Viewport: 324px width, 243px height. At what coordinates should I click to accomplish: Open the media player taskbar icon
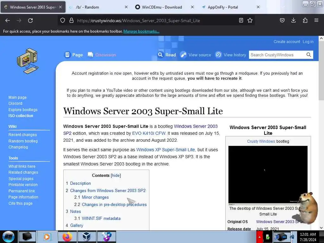point(47,237)
